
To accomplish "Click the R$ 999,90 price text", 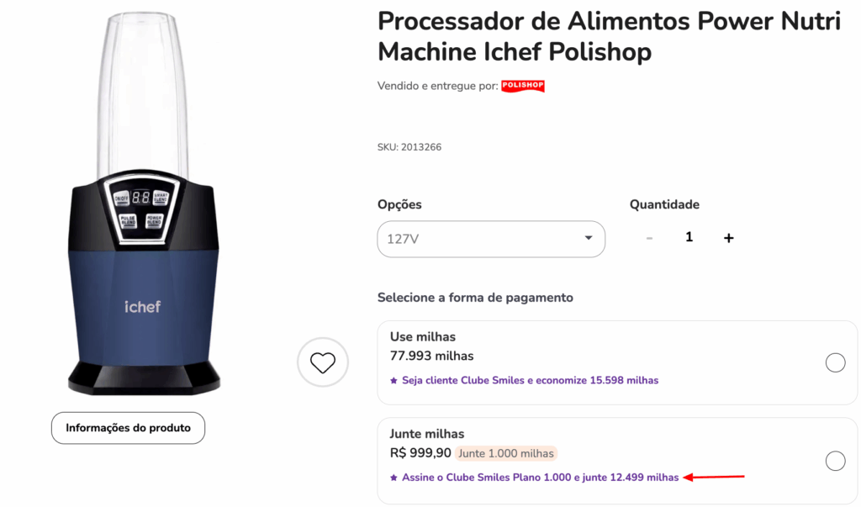I will (x=420, y=454).
